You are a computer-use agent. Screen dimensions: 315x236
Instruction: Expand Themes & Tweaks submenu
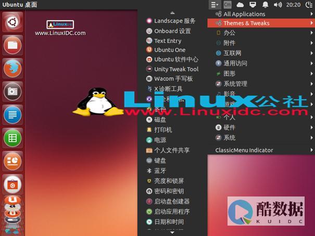[x=261, y=23]
